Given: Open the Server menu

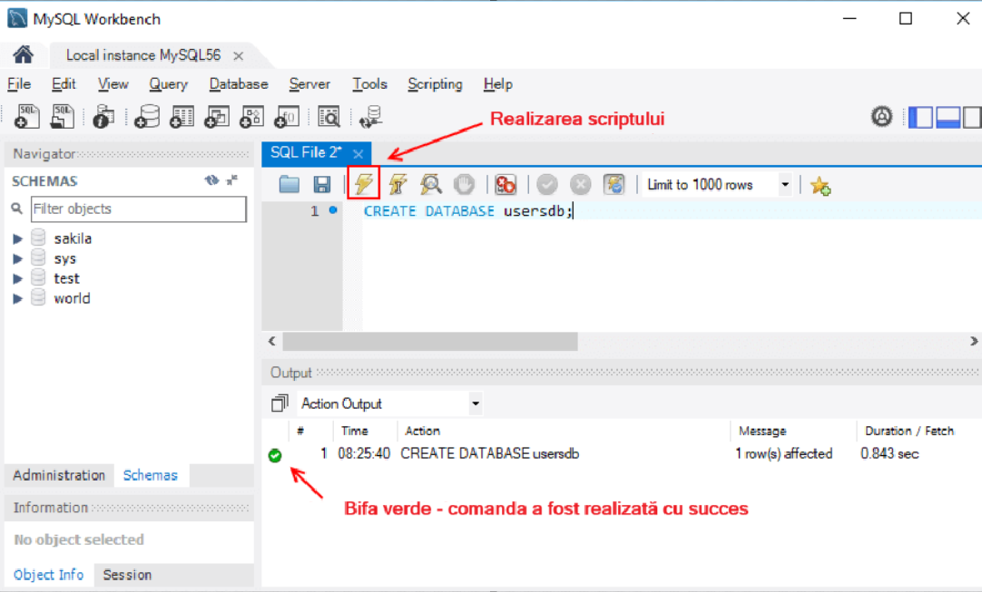Looking at the screenshot, I should (309, 83).
